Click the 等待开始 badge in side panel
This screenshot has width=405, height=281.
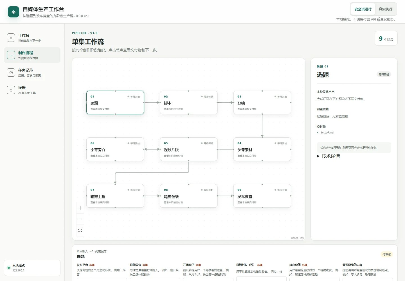coord(384,74)
